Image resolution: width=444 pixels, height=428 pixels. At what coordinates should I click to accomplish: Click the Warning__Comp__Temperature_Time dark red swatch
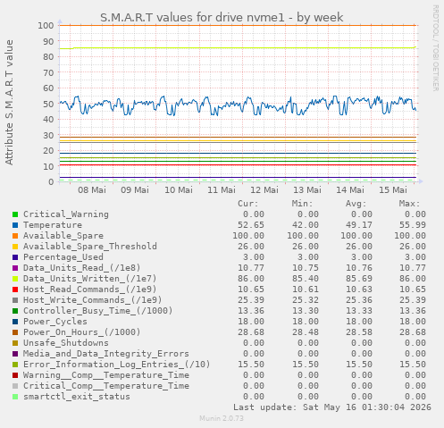(x=15, y=375)
